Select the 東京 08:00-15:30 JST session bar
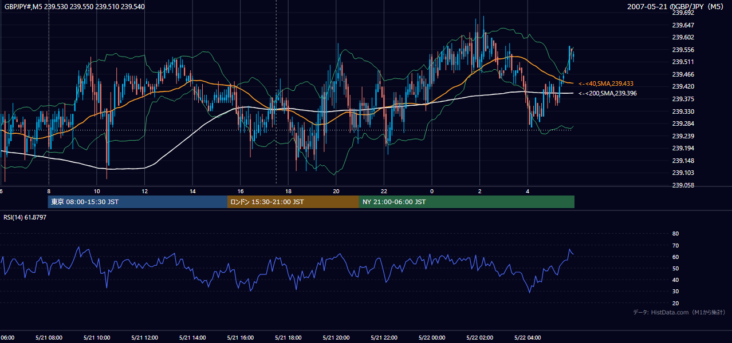732x343 pixels. 137,202
